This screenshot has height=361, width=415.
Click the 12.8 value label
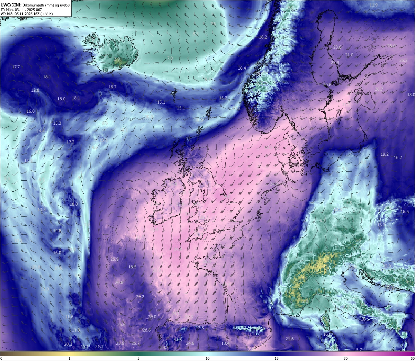(35, 90)
